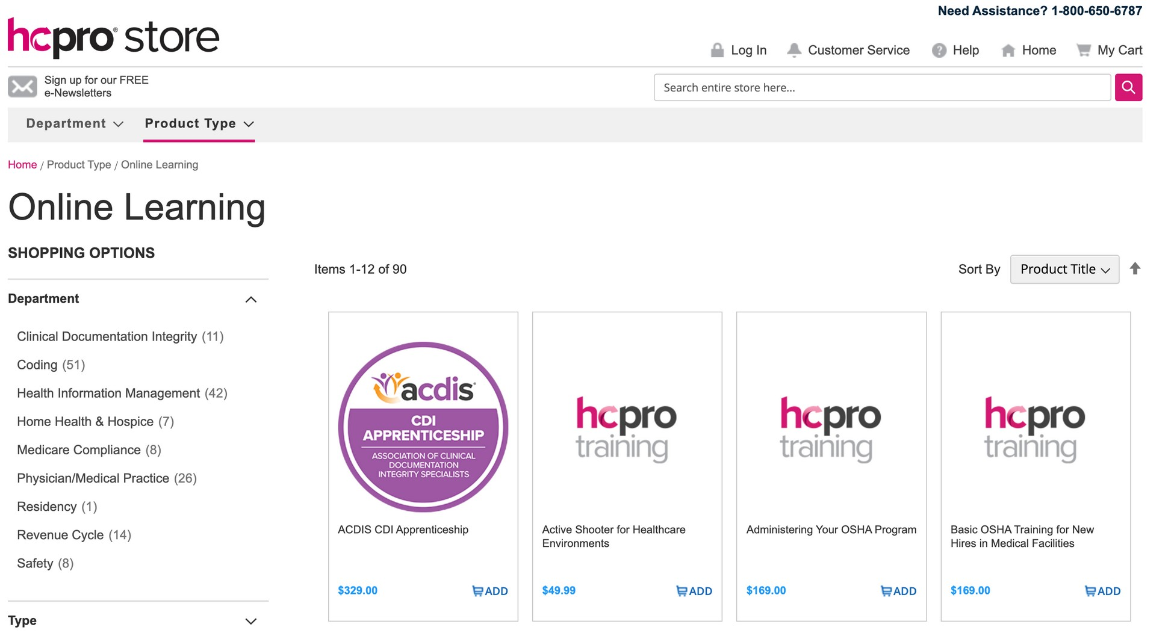The height and width of the screenshot is (633, 1174).
Task: Click the Help question mark icon
Action: coord(939,51)
